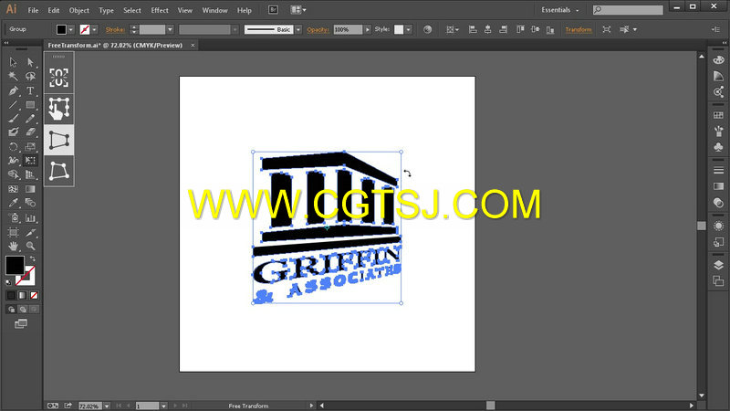Select the Type tool

click(x=30, y=90)
